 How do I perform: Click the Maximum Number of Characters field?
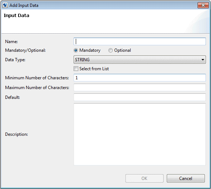140,88
